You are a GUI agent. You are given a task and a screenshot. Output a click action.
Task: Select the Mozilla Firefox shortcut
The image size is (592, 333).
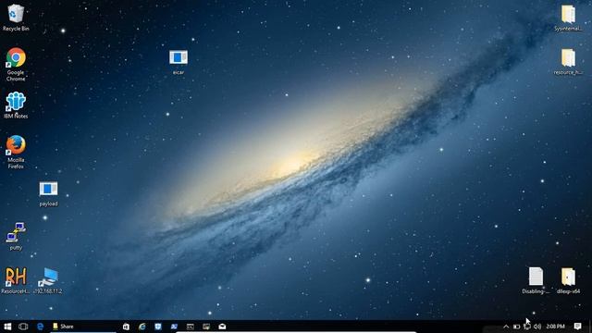point(16,152)
